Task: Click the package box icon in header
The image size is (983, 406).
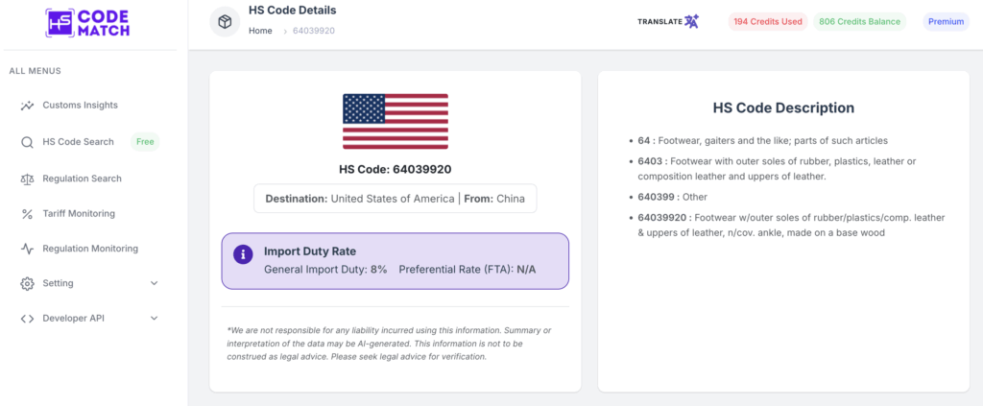Action: click(225, 22)
